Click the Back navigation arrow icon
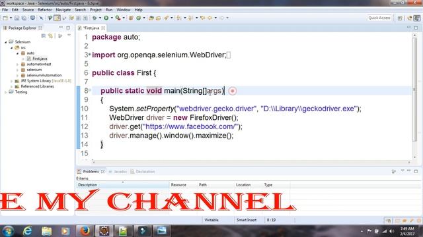 coord(210,18)
